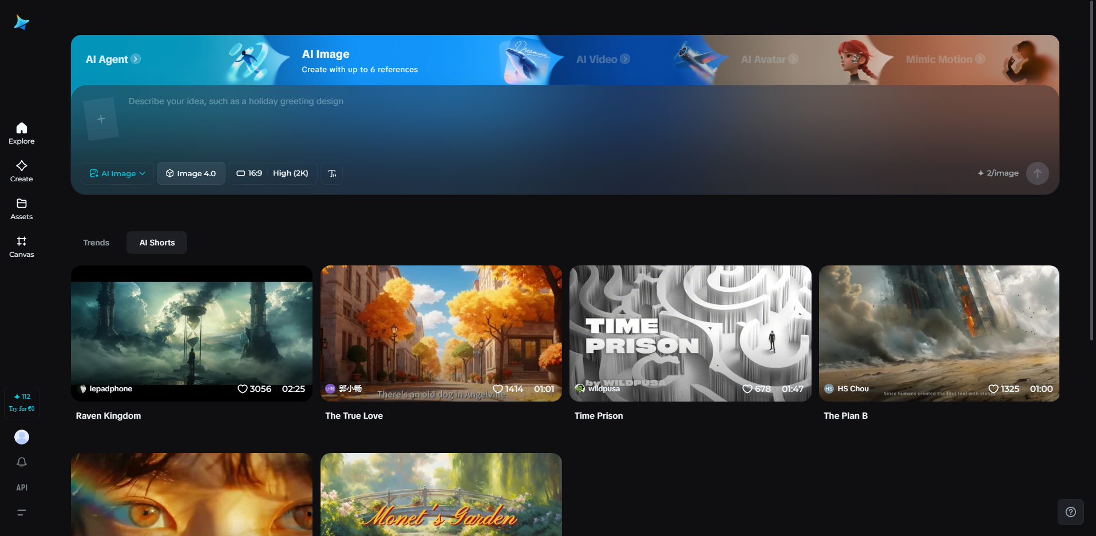Open the help question mark button

tap(1070, 511)
